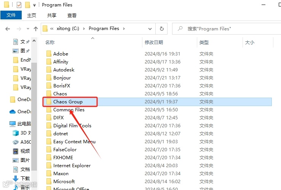The image size is (281, 190).
Task: Click the 2024/9/2 11:49 date of Autodesk
Action: [x=161, y=70]
